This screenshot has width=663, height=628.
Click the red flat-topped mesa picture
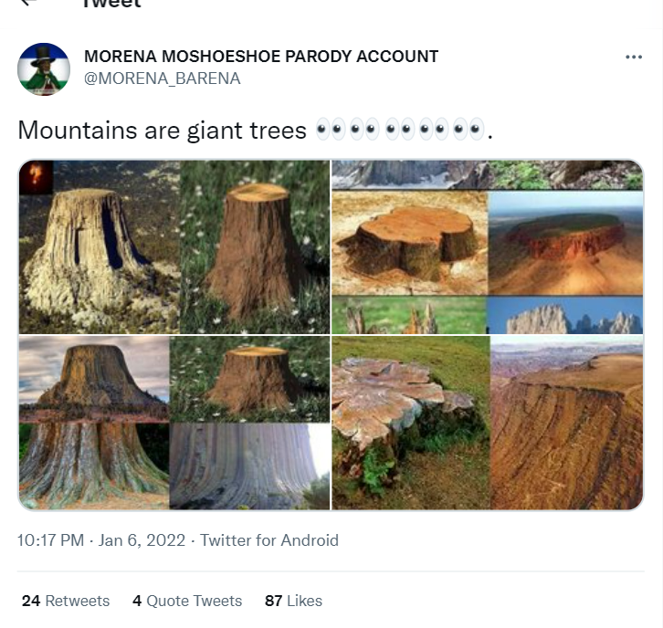pyautogui.click(x=566, y=242)
